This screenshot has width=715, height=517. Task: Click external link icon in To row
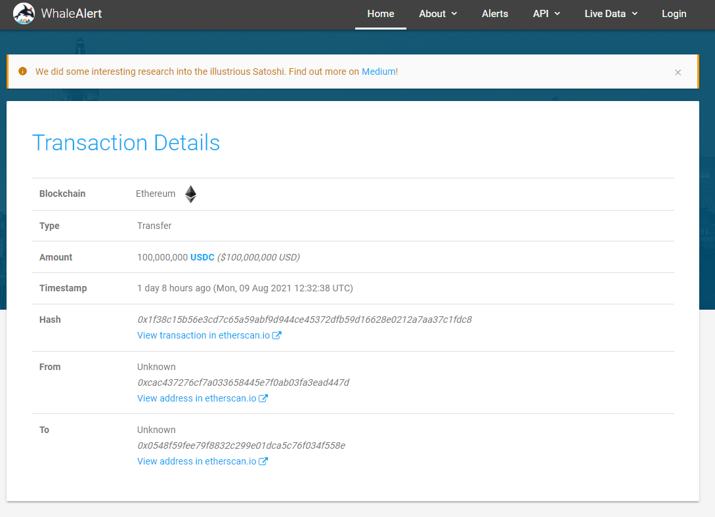pos(263,461)
